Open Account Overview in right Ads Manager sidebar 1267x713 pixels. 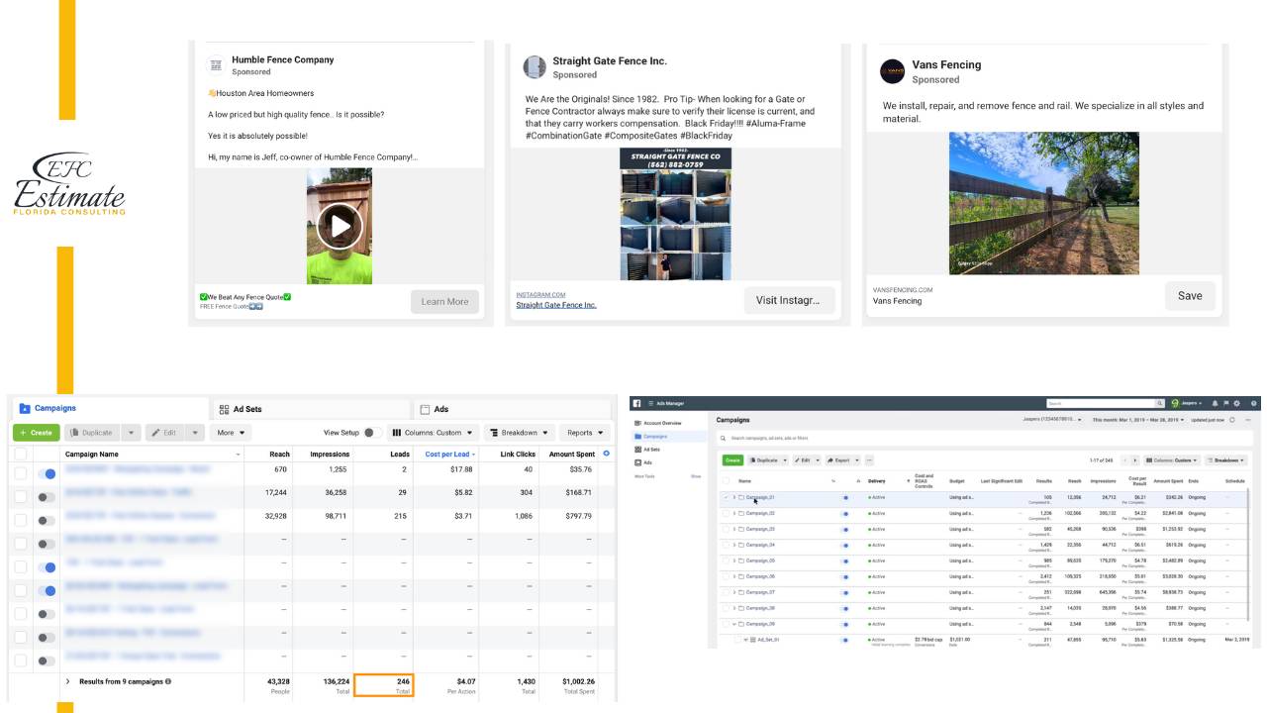657,423
